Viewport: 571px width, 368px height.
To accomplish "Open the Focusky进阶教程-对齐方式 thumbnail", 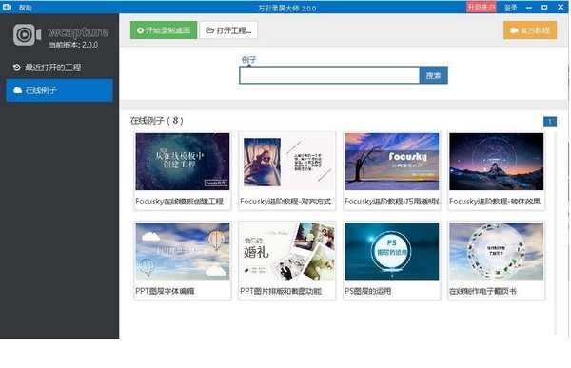I will click(287, 162).
